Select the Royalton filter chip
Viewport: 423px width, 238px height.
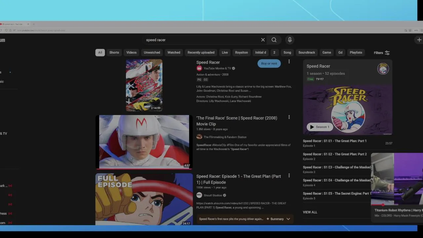pos(242,53)
